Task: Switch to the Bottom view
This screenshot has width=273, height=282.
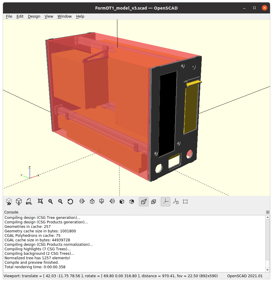Action: 102,201
